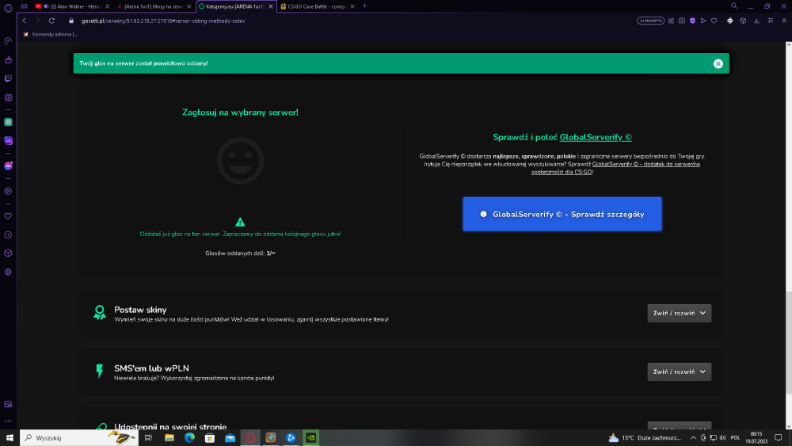
Task: Open History clock icon in sidebar
Action: [x=8, y=234]
